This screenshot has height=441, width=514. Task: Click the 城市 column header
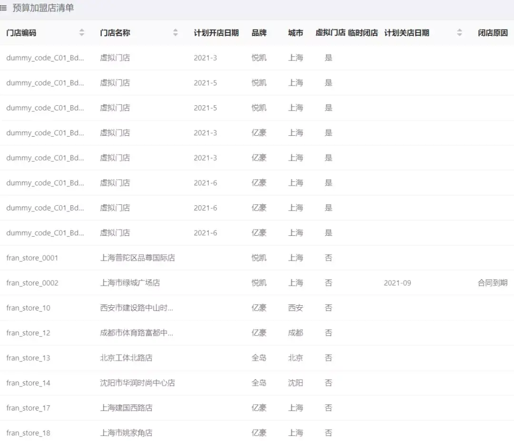pyautogui.click(x=296, y=33)
